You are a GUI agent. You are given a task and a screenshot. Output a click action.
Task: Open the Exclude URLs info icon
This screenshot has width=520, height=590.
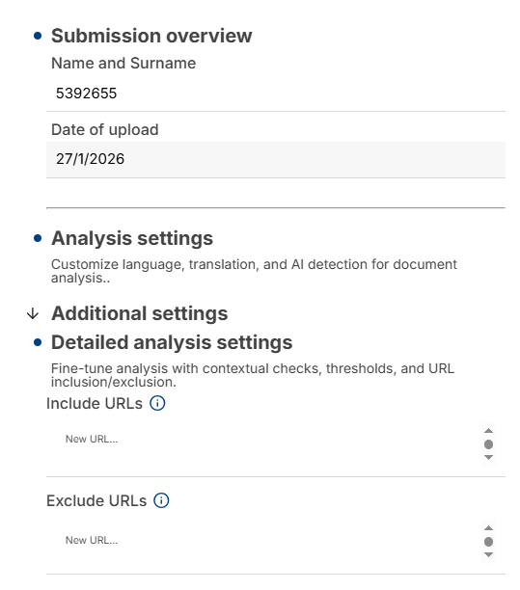pos(161,500)
